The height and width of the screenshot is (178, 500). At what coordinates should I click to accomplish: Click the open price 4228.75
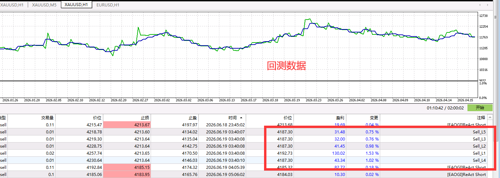point(94,146)
